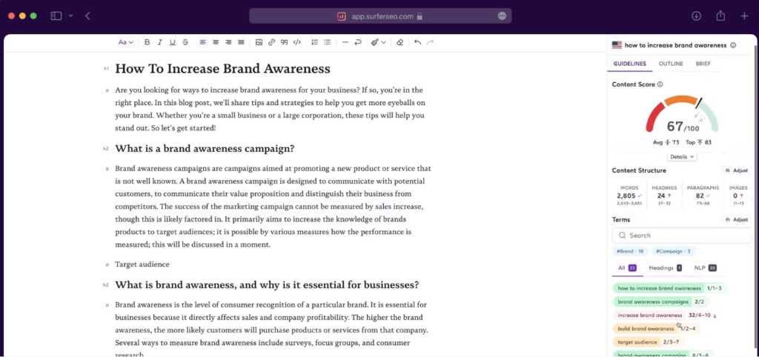This screenshot has width=759, height=357.
Task: Enable center text alignment
Action: [215, 42]
